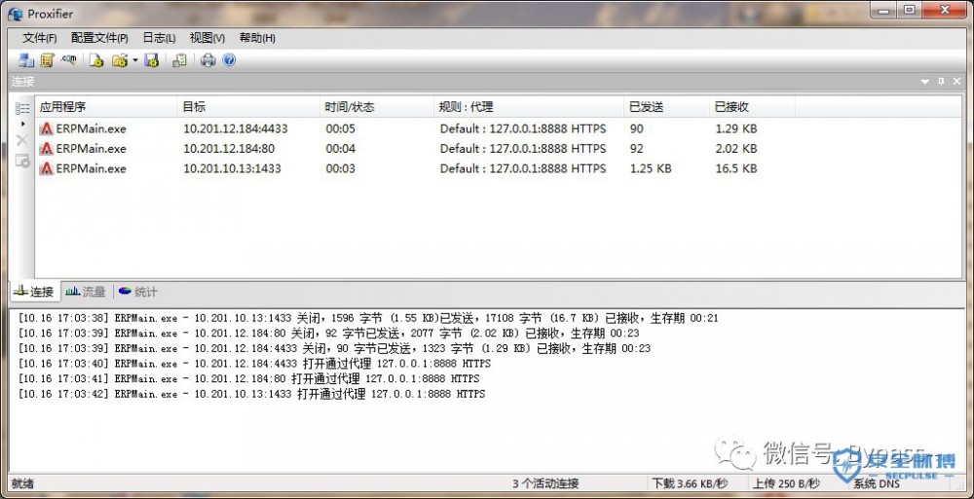
Task: Click the proxy rule cell in the 1433 row
Action: tap(523, 169)
